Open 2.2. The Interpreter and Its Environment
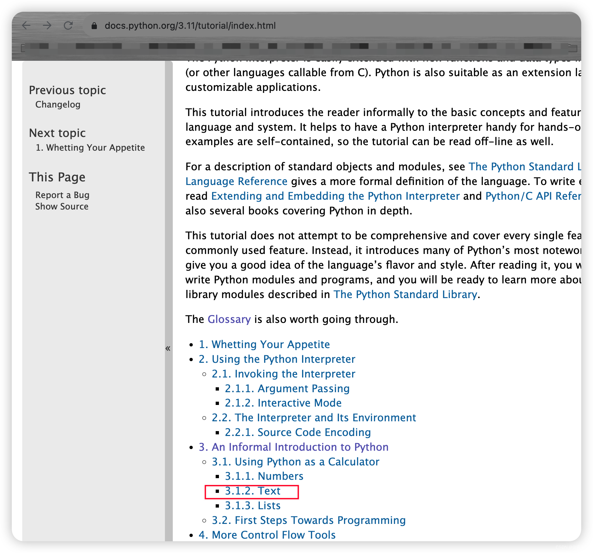 pyautogui.click(x=314, y=418)
